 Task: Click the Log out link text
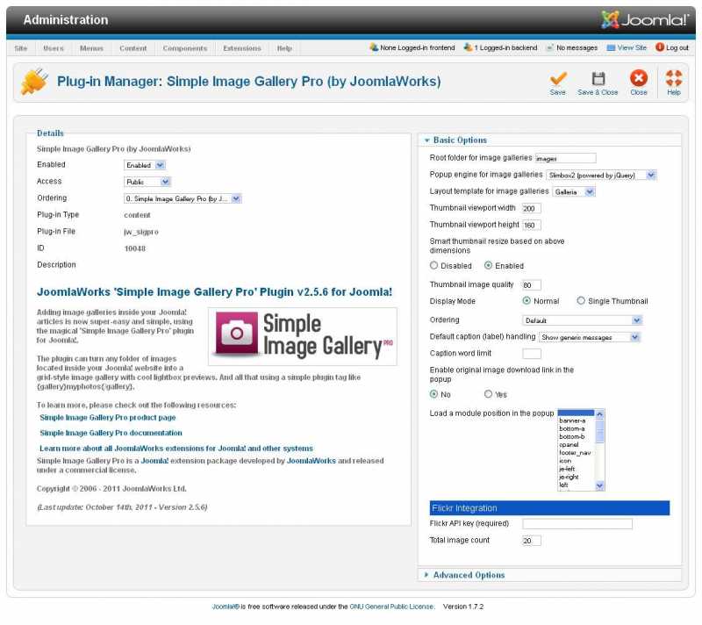[x=677, y=47]
